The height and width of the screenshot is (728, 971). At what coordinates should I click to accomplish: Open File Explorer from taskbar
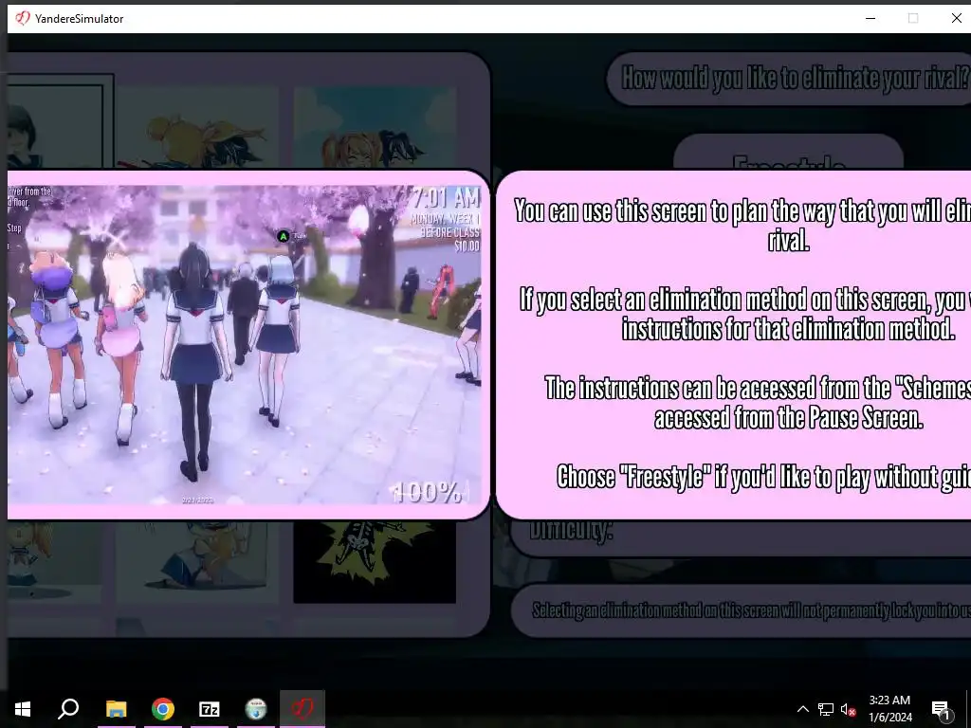(x=117, y=709)
